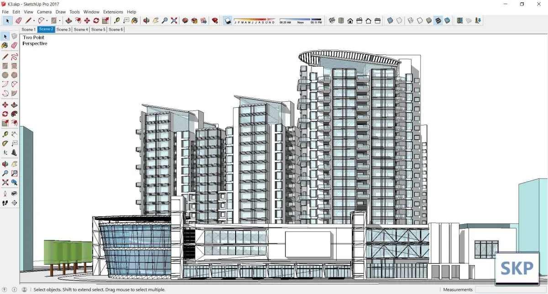This screenshot has width=548, height=294.
Task: Select the Zoom Window tool
Action: pyautogui.click(x=14, y=173)
